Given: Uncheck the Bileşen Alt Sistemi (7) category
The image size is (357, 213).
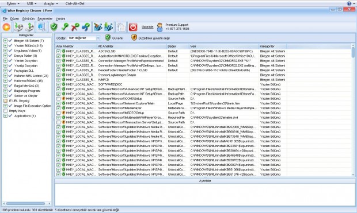Looking at the screenshot, I should (x=5, y=41).
